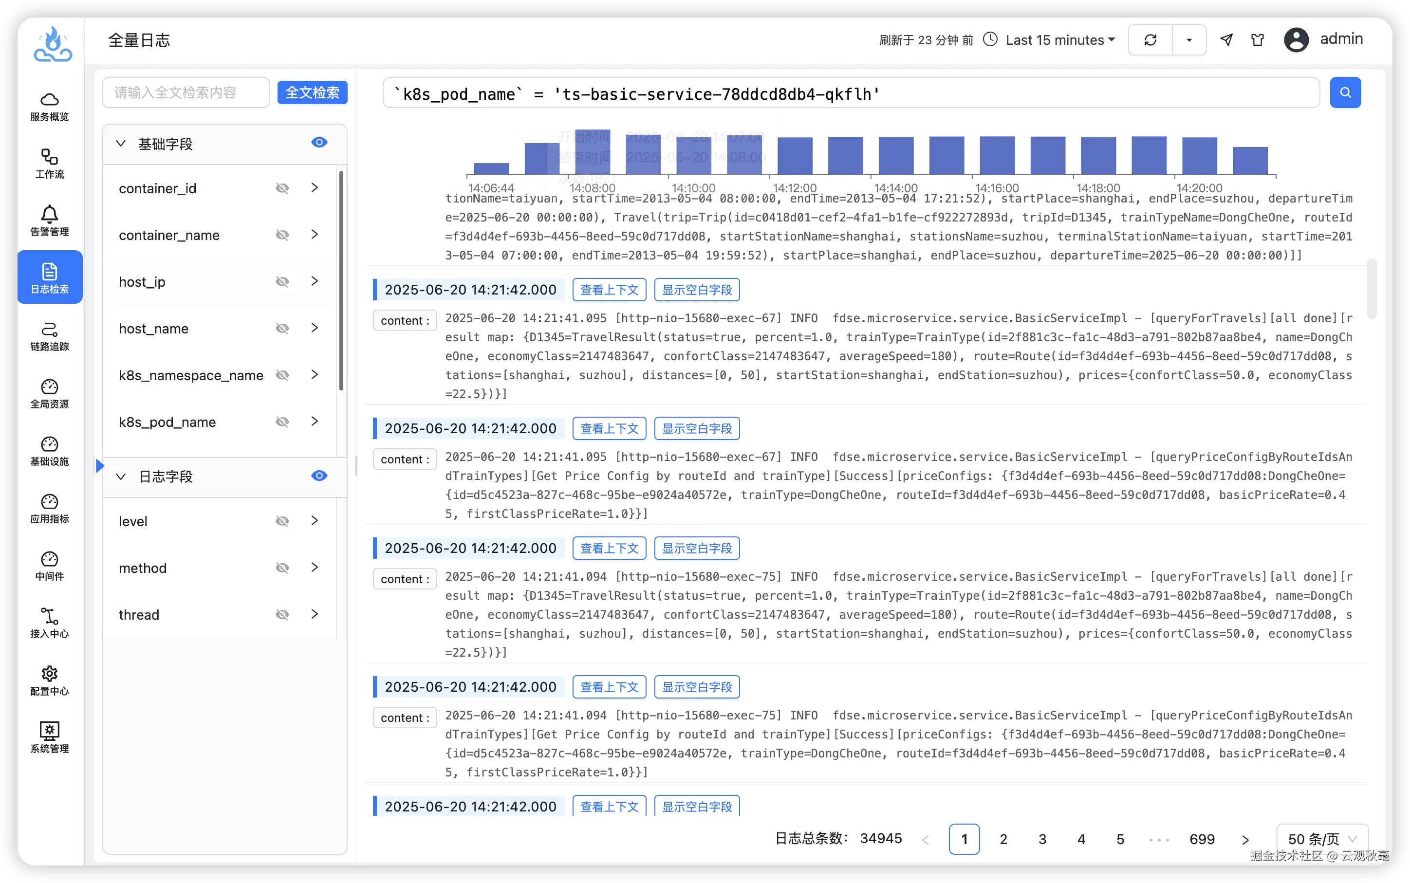Click the 全文检索 button

312,93
